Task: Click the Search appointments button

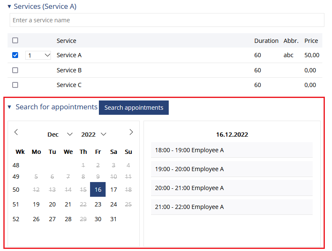Action: click(134, 108)
